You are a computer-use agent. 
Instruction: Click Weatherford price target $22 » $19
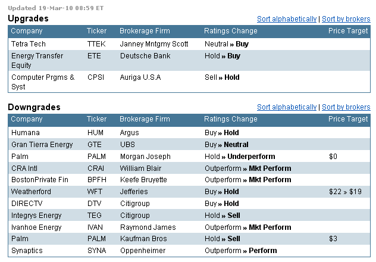345,192
